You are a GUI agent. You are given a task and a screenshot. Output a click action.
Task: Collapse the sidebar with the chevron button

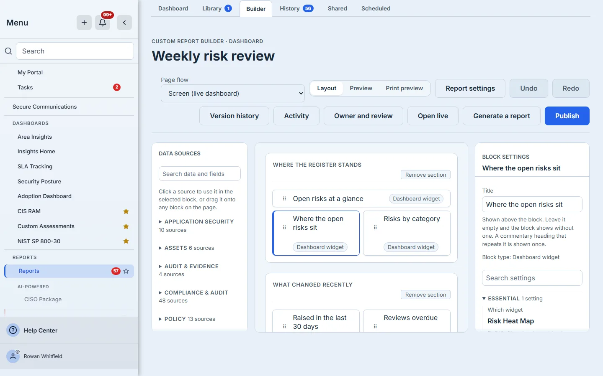pyautogui.click(x=124, y=23)
